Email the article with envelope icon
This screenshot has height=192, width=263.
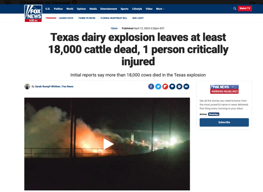point(186,87)
